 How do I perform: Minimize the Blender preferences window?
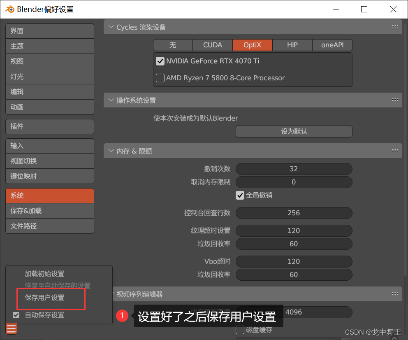pos(336,9)
